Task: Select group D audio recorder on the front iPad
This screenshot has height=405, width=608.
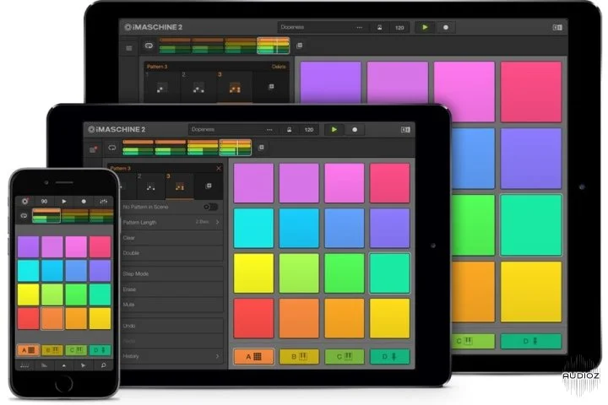Action: click(x=389, y=357)
